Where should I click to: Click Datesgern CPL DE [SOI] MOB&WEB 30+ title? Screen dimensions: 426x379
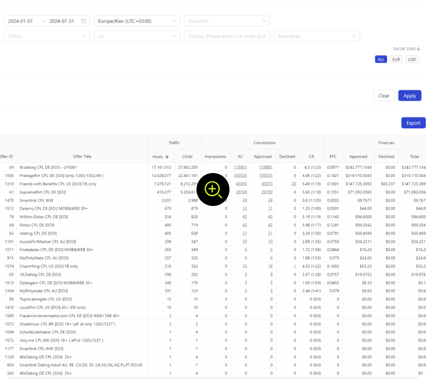coord(55,283)
